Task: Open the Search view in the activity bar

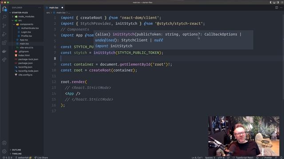Action: click(4, 17)
